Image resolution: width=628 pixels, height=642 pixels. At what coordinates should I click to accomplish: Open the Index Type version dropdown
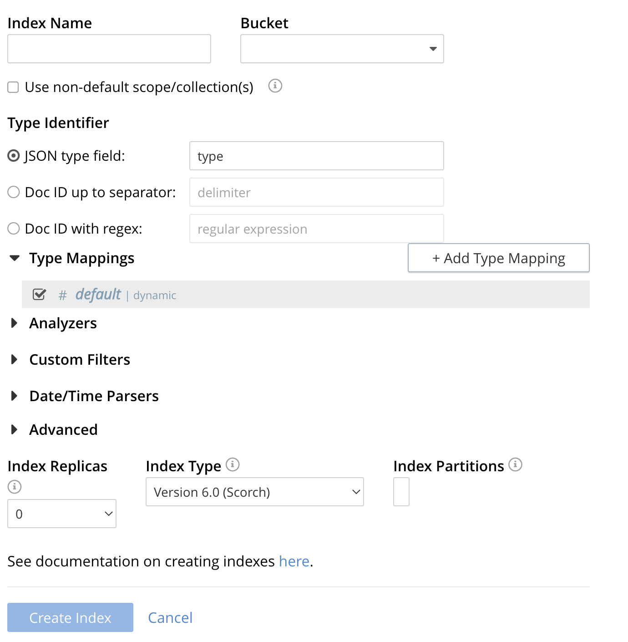click(x=254, y=492)
